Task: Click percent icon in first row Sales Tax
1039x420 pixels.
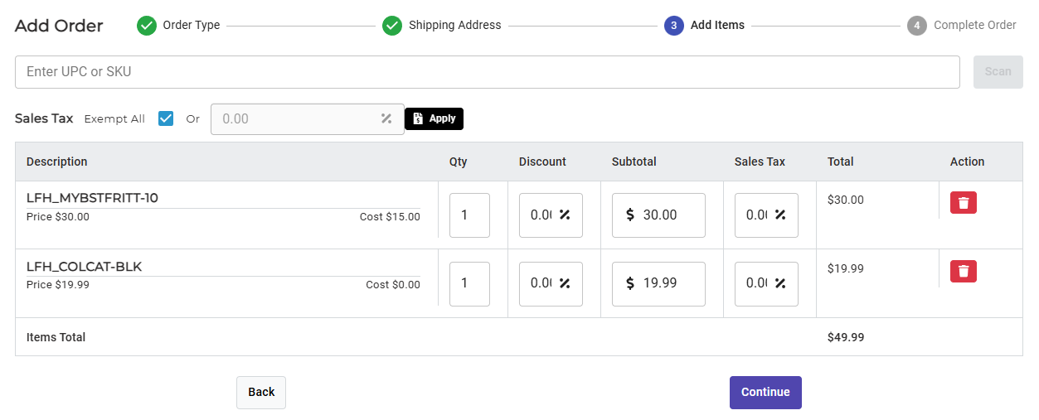Action: (780, 215)
